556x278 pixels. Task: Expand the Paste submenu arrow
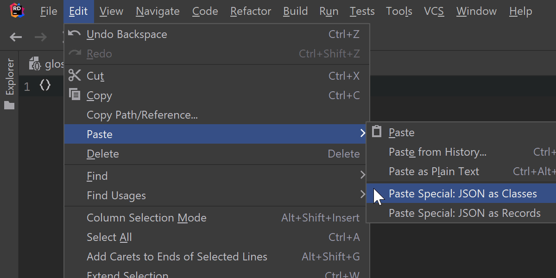pos(362,133)
